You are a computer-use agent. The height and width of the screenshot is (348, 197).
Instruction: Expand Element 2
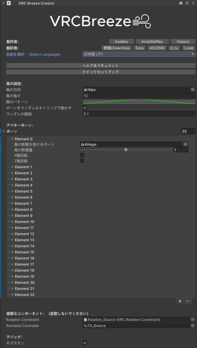[x=13, y=173]
